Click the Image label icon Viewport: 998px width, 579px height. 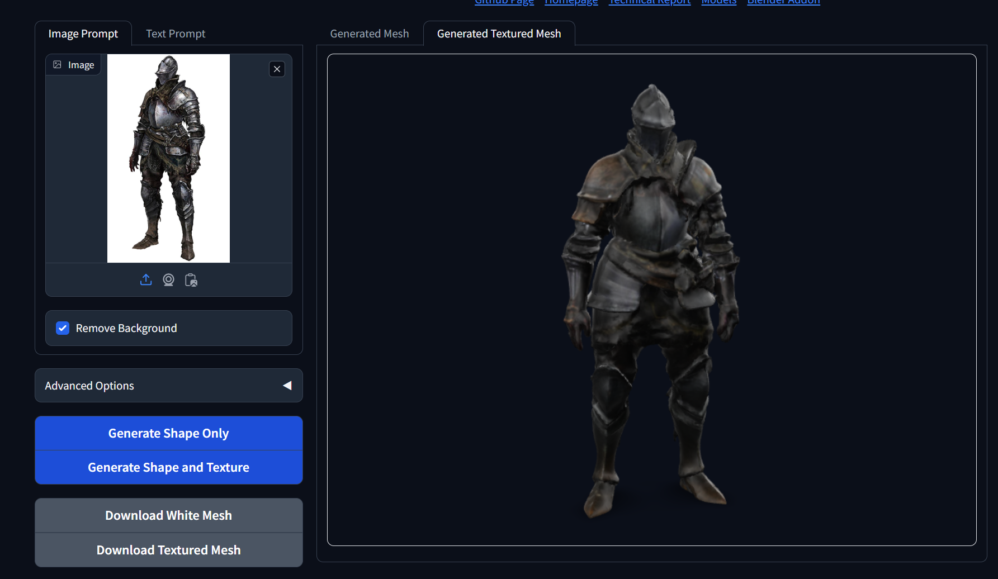(57, 65)
